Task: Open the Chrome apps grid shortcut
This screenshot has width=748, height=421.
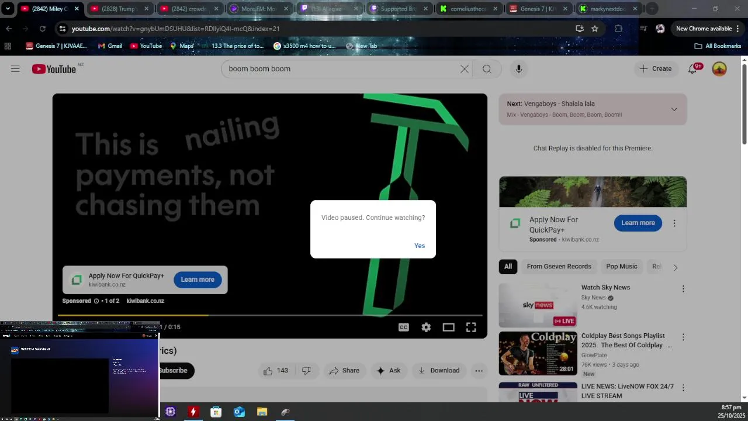Action: point(8,46)
